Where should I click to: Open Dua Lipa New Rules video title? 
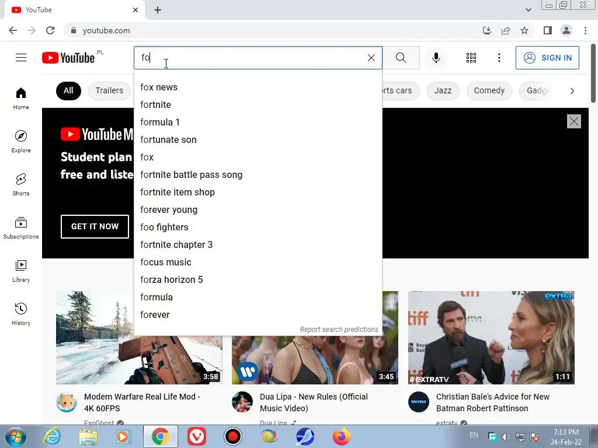314,402
